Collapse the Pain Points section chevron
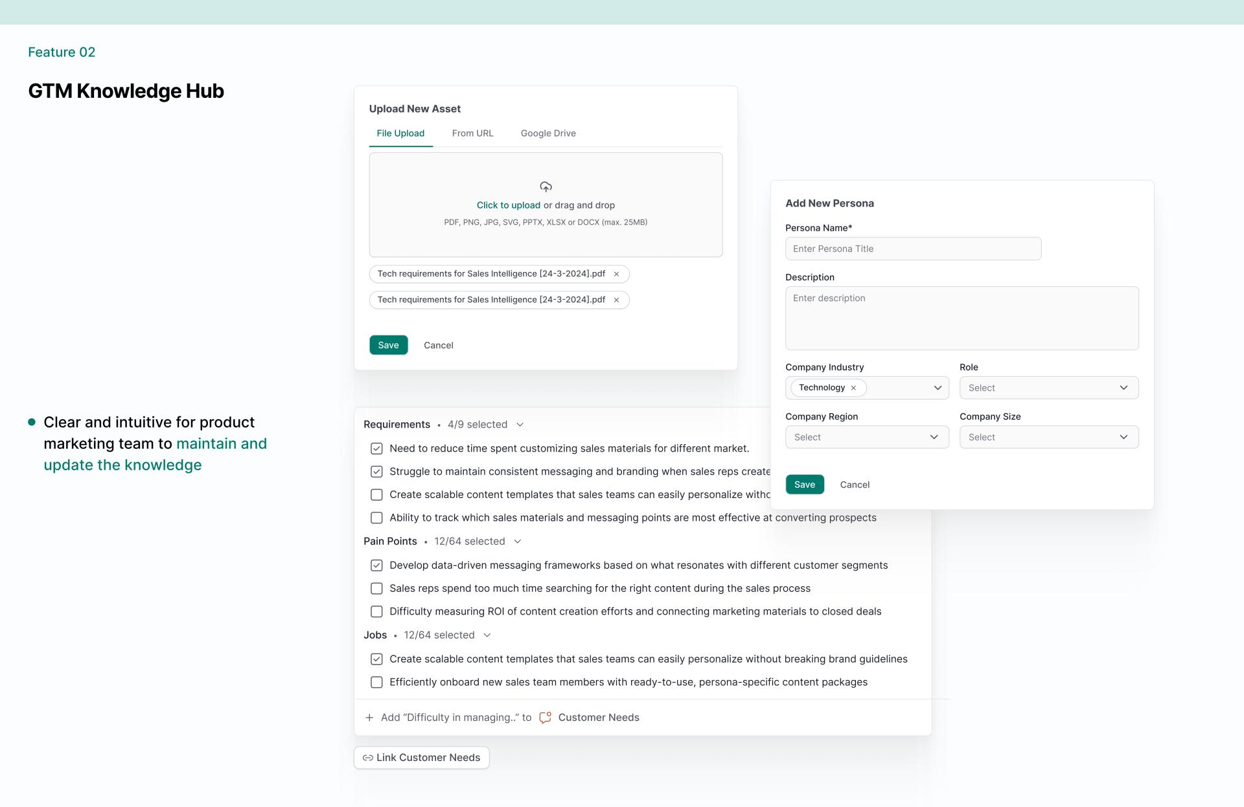The image size is (1244, 807). (x=517, y=541)
